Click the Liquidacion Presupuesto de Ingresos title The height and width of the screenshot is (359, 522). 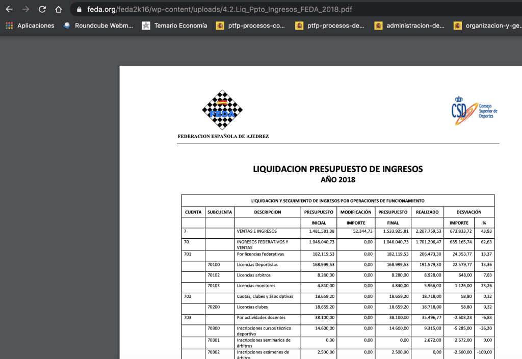[x=337, y=169]
